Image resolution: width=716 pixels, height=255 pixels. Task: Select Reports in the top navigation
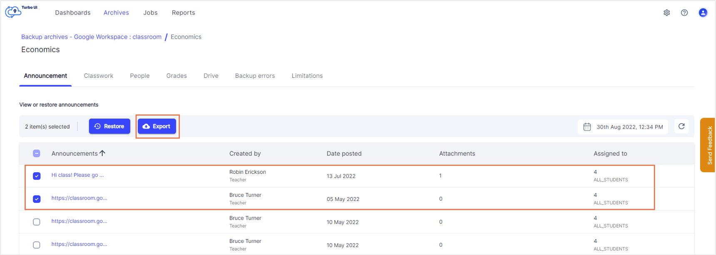(183, 12)
